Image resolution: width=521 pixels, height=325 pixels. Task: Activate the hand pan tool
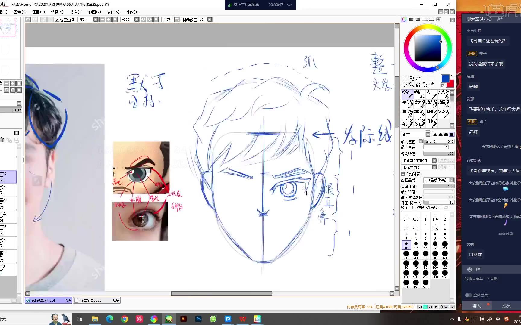click(x=425, y=85)
